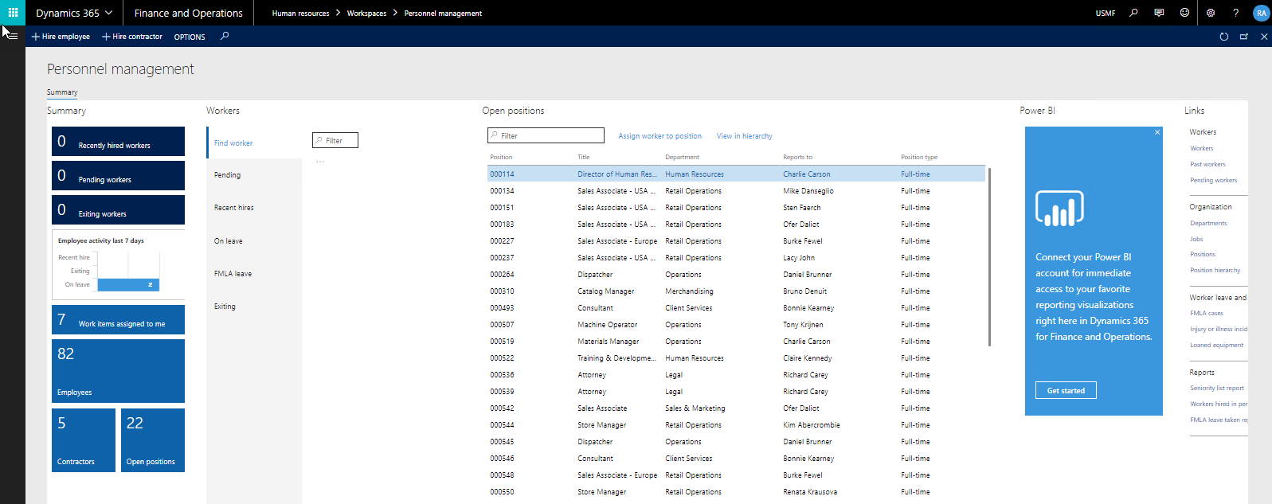This screenshot has width=1272, height=504.
Task: Click the Hire employee button
Action: [x=61, y=37]
